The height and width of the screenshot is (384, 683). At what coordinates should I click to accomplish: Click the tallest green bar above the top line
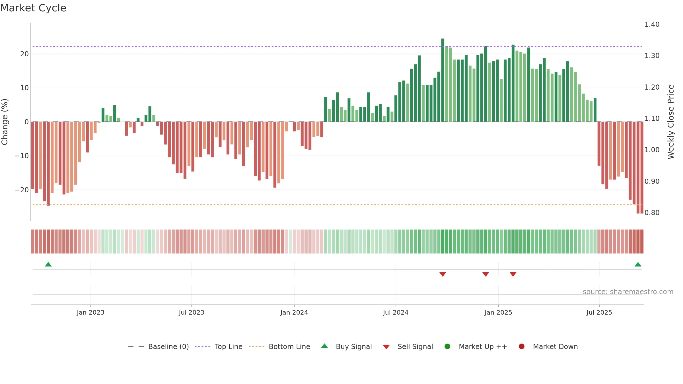click(x=443, y=80)
